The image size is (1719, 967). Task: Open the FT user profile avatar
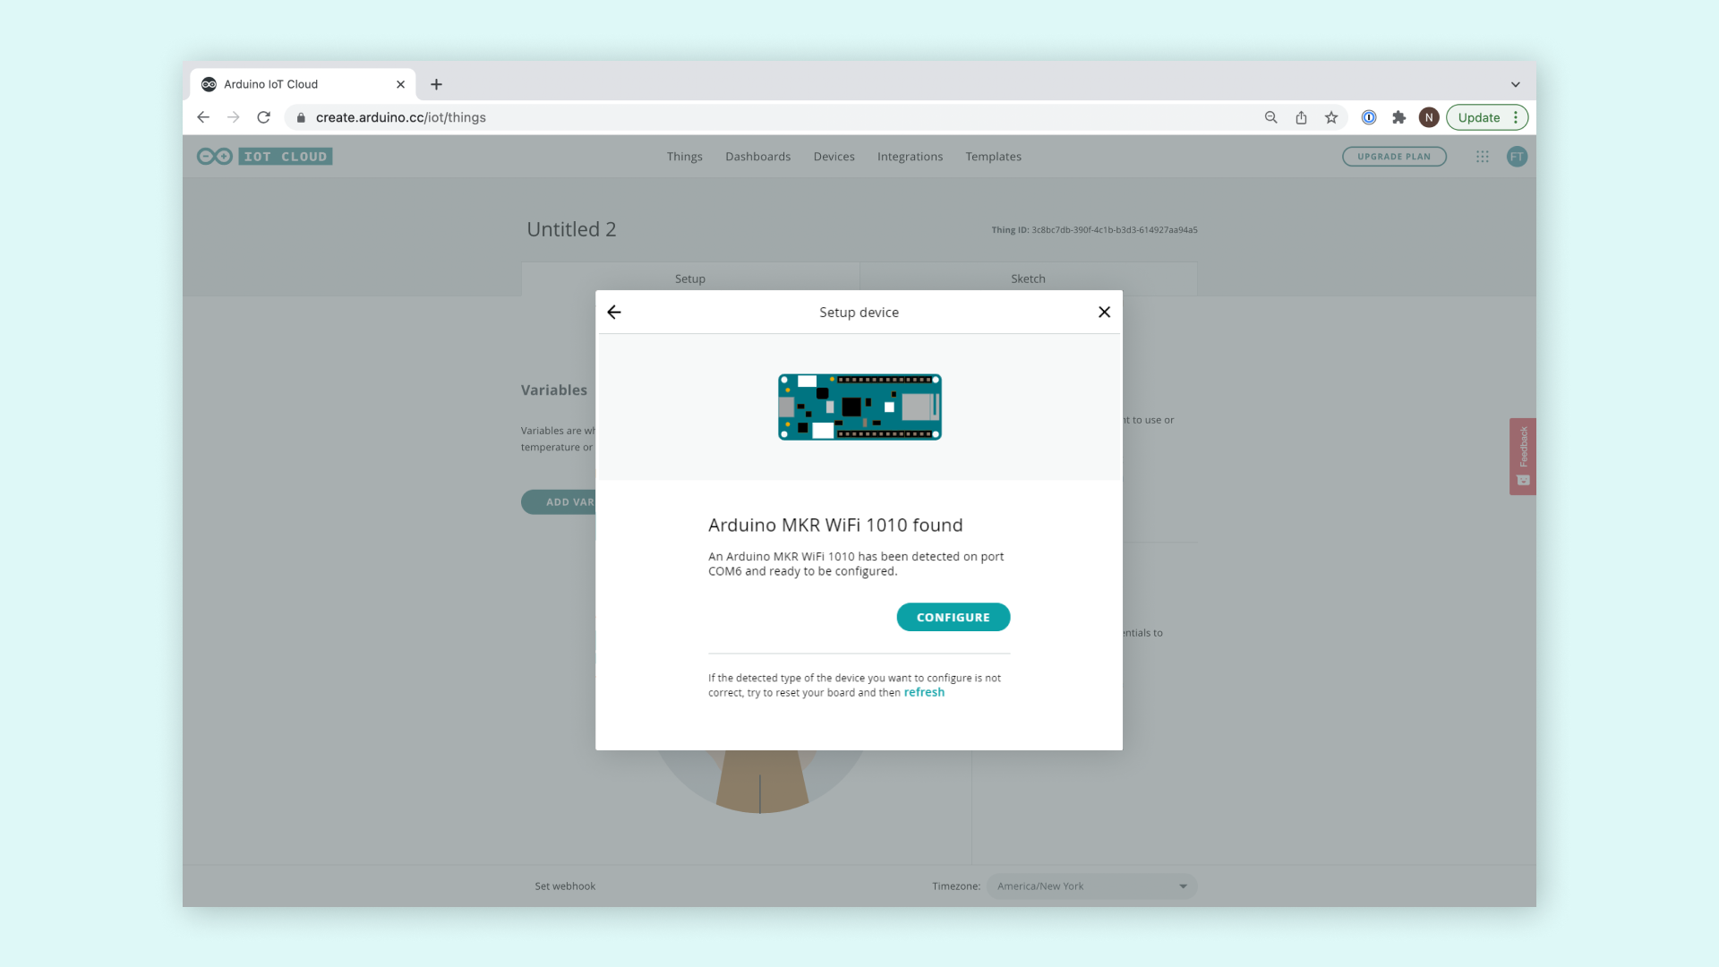pyautogui.click(x=1517, y=157)
